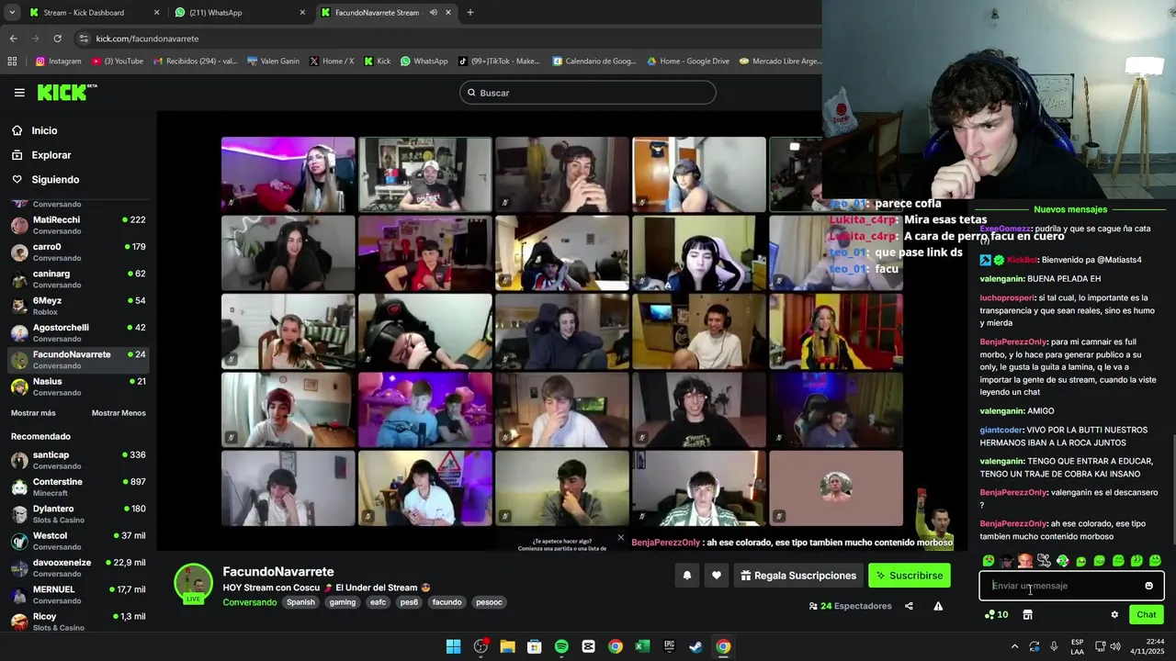Viewport: 1176px width, 661px height.
Task: Open the channel points shop icon
Action: (x=1027, y=615)
